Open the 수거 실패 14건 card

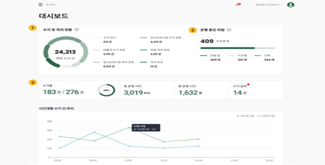(256, 90)
